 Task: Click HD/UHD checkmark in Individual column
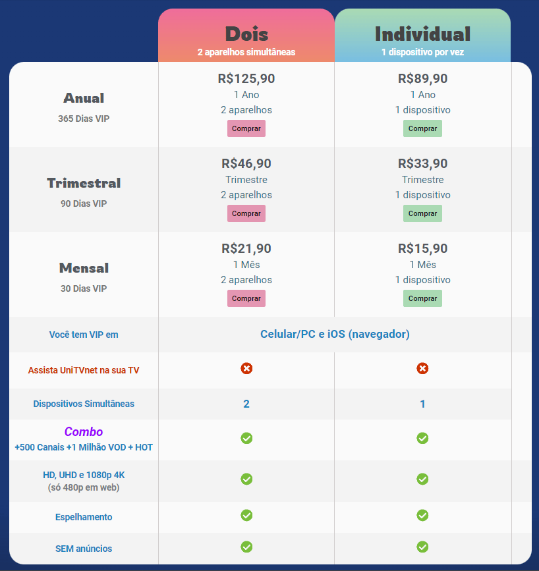click(422, 479)
